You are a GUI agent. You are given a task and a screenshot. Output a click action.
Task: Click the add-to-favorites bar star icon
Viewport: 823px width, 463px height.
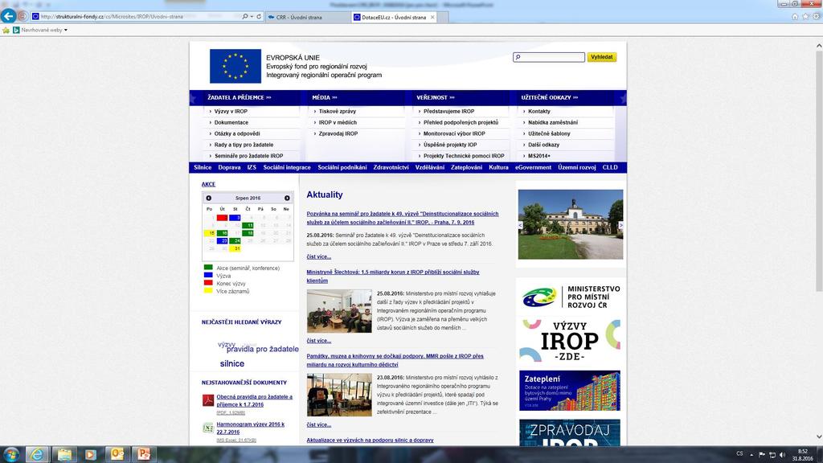(6, 30)
